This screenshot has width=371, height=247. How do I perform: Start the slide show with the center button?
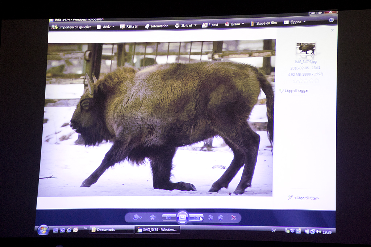183,217
